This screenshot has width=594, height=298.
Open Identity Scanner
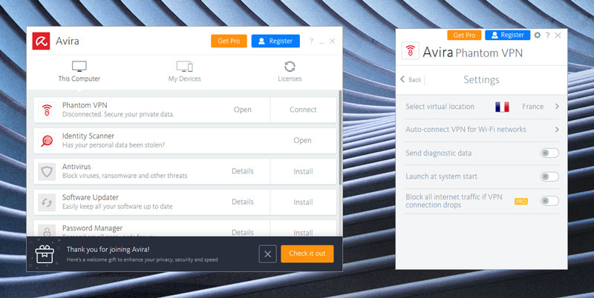302,140
